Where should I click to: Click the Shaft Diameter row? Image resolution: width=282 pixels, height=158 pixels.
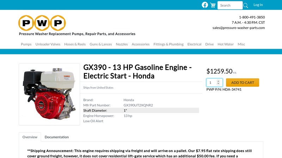pyautogui.click(x=141, y=111)
